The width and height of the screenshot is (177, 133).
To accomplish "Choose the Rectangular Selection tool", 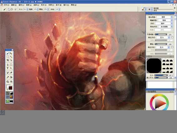I will (8, 57).
